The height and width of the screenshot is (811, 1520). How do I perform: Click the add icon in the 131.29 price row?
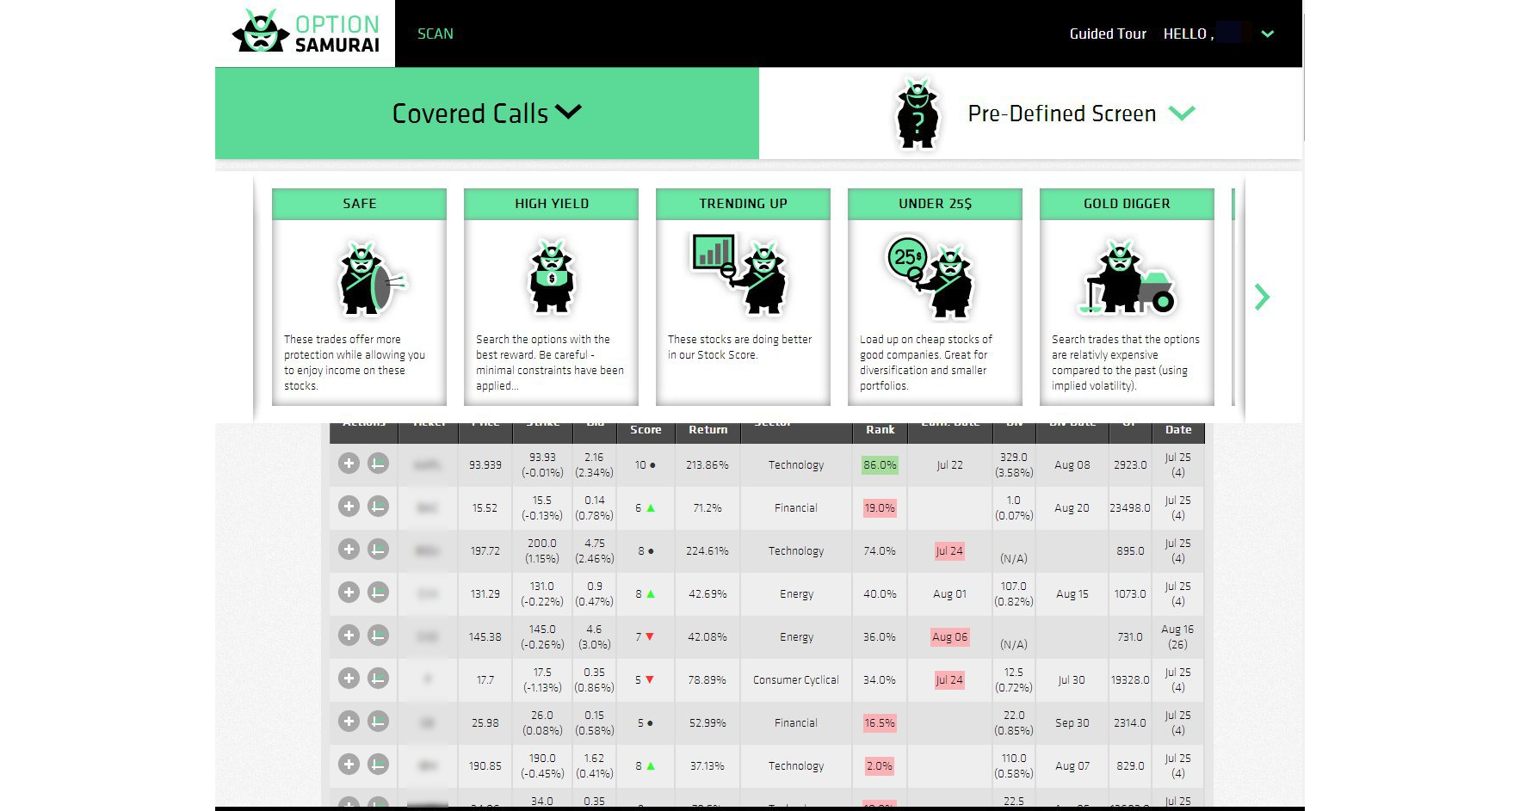coord(349,593)
